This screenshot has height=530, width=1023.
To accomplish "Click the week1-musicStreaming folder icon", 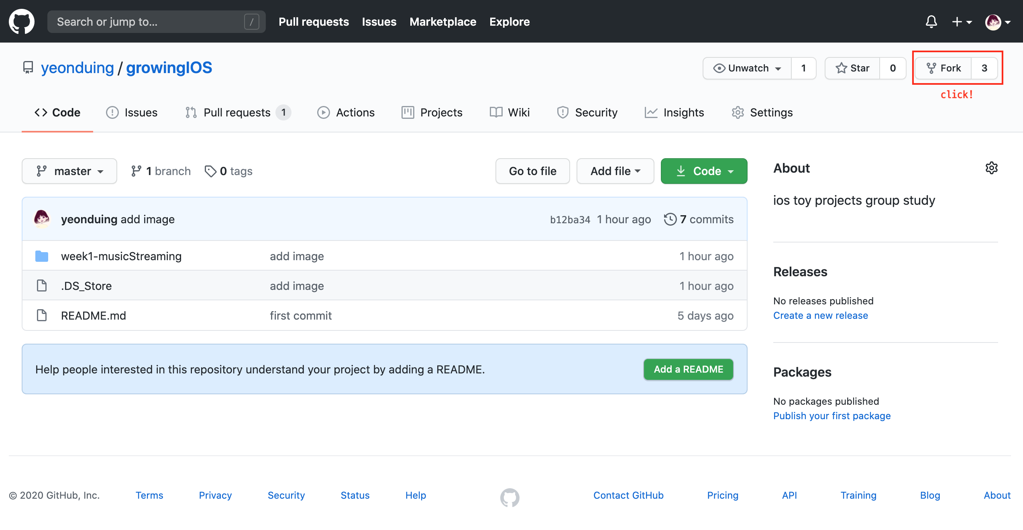I will [x=42, y=256].
